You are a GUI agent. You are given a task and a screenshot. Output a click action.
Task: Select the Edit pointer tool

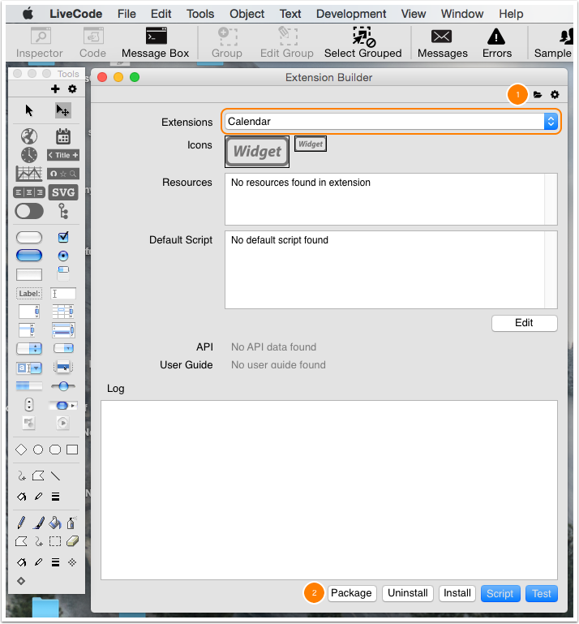point(62,110)
